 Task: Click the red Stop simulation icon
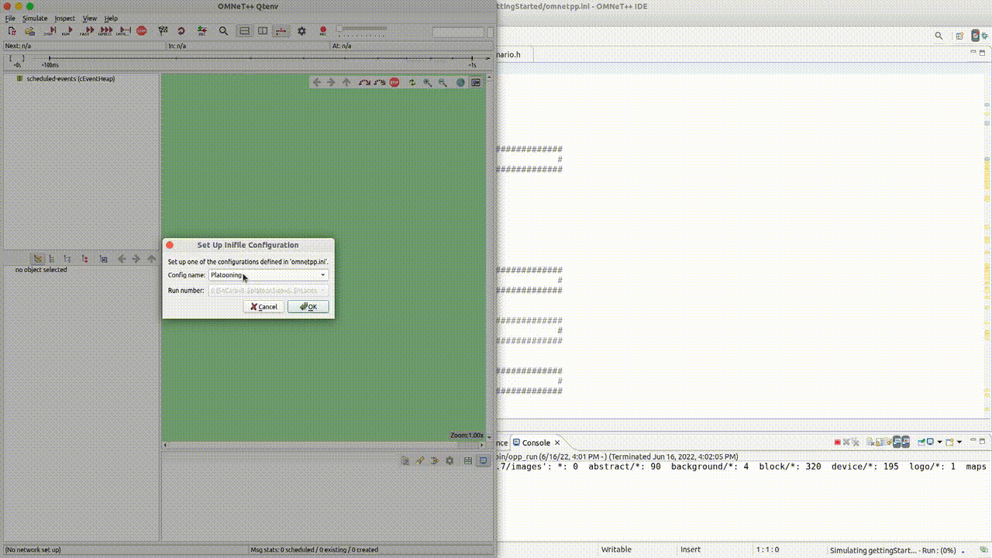(141, 31)
